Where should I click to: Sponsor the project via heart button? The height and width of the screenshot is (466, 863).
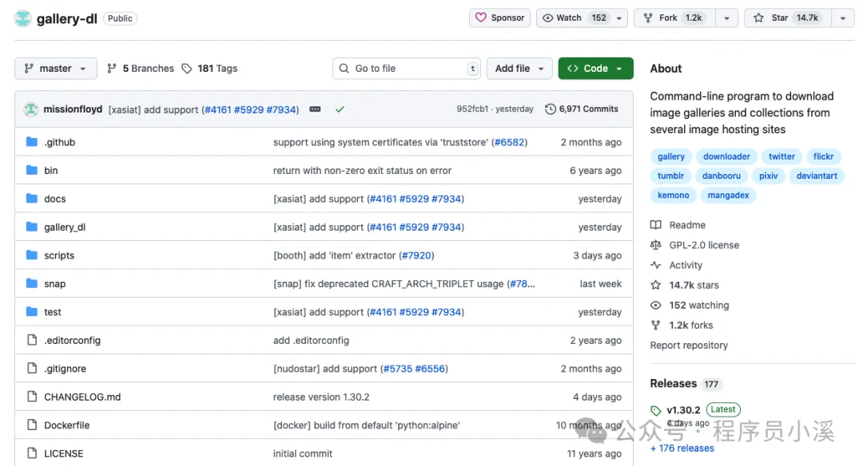[x=499, y=18]
